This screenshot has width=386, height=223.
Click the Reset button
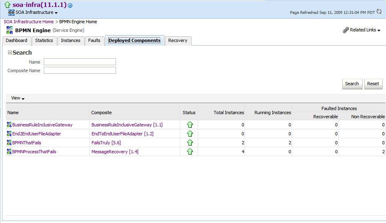click(373, 84)
